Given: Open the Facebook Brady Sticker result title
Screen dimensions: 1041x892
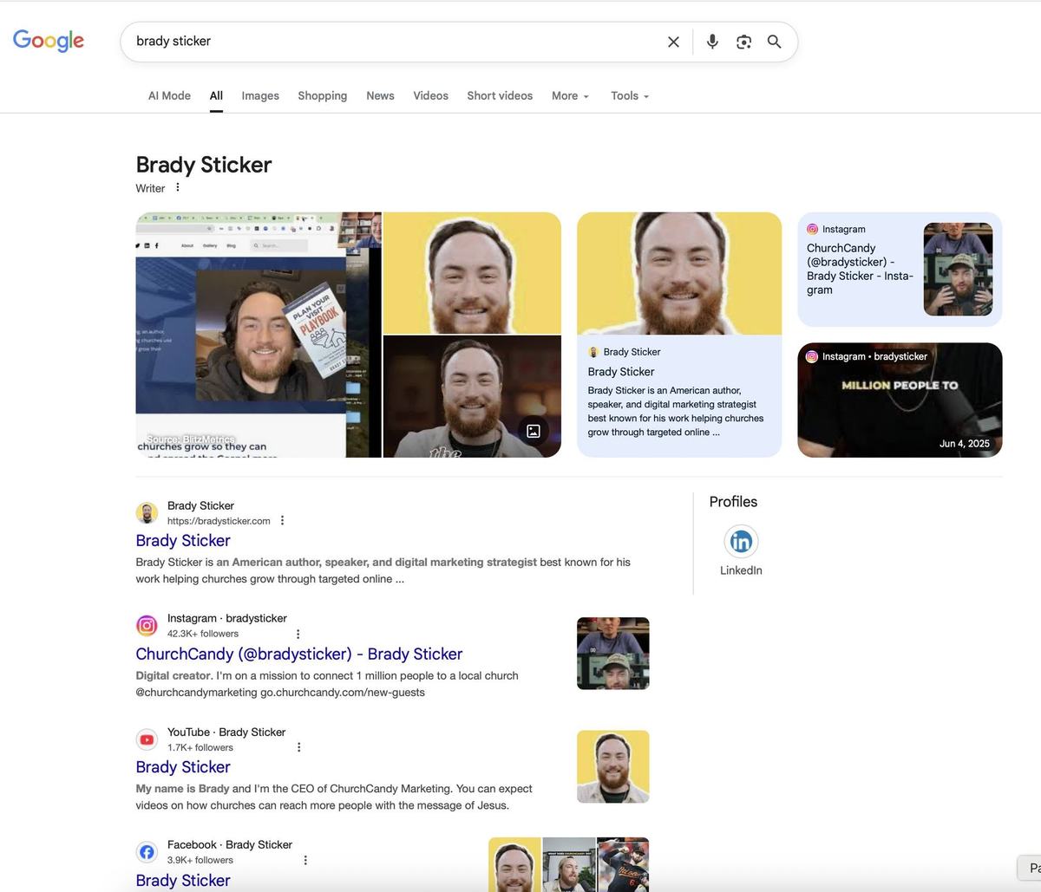Looking at the screenshot, I should [x=183, y=880].
